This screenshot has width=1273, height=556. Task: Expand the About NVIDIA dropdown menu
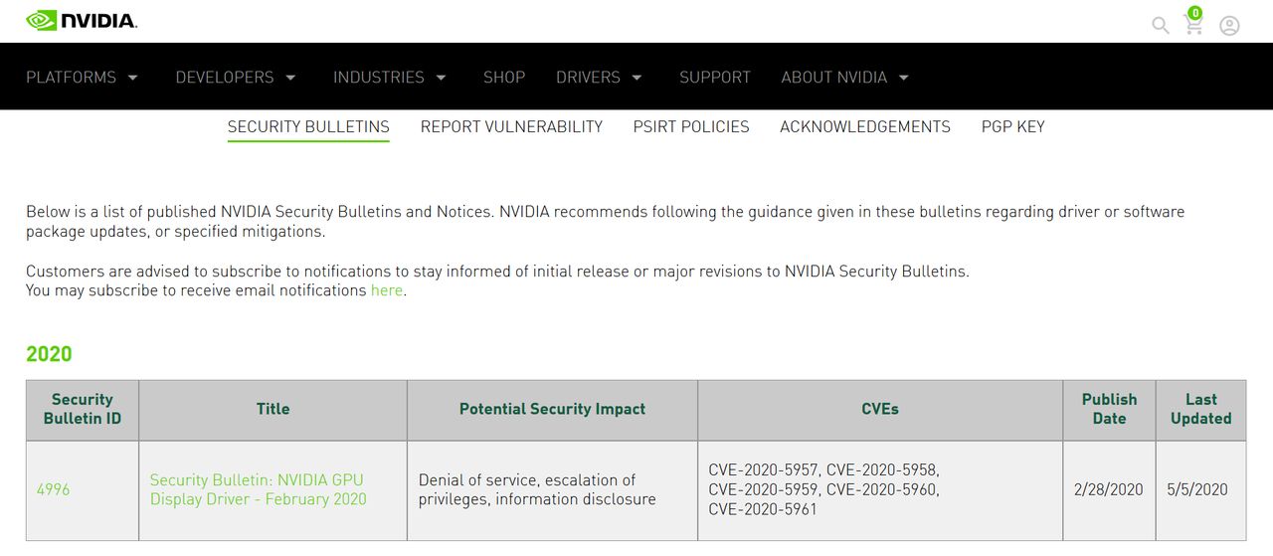[845, 77]
